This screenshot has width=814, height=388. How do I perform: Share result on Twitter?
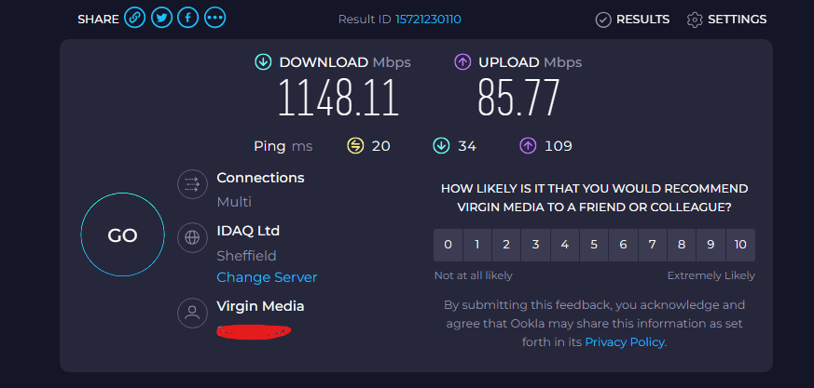161,19
